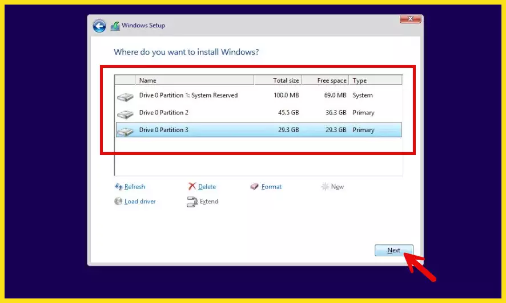Select the row named Drive 0 Partition 2

(x=259, y=113)
